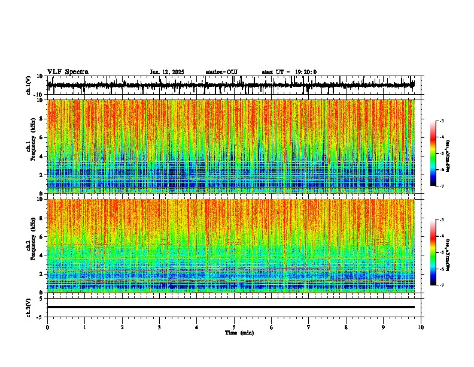This screenshot has width=474, height=367.
Task: Click the "4" kHz tick of ch.2 spectrogram
Action: click(x=41, y=255)
